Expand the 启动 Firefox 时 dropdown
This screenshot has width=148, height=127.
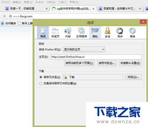(84, 49)
